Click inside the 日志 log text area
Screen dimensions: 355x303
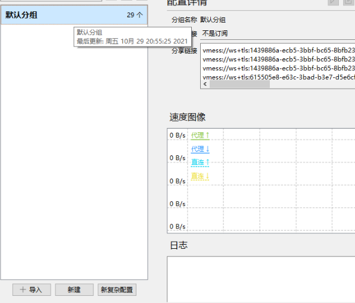click(261, 279)
